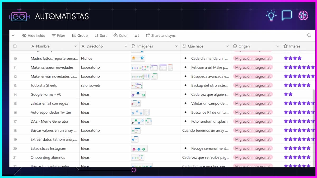Expand the Directorio column dropdown arrow

(x=126, y=46)
